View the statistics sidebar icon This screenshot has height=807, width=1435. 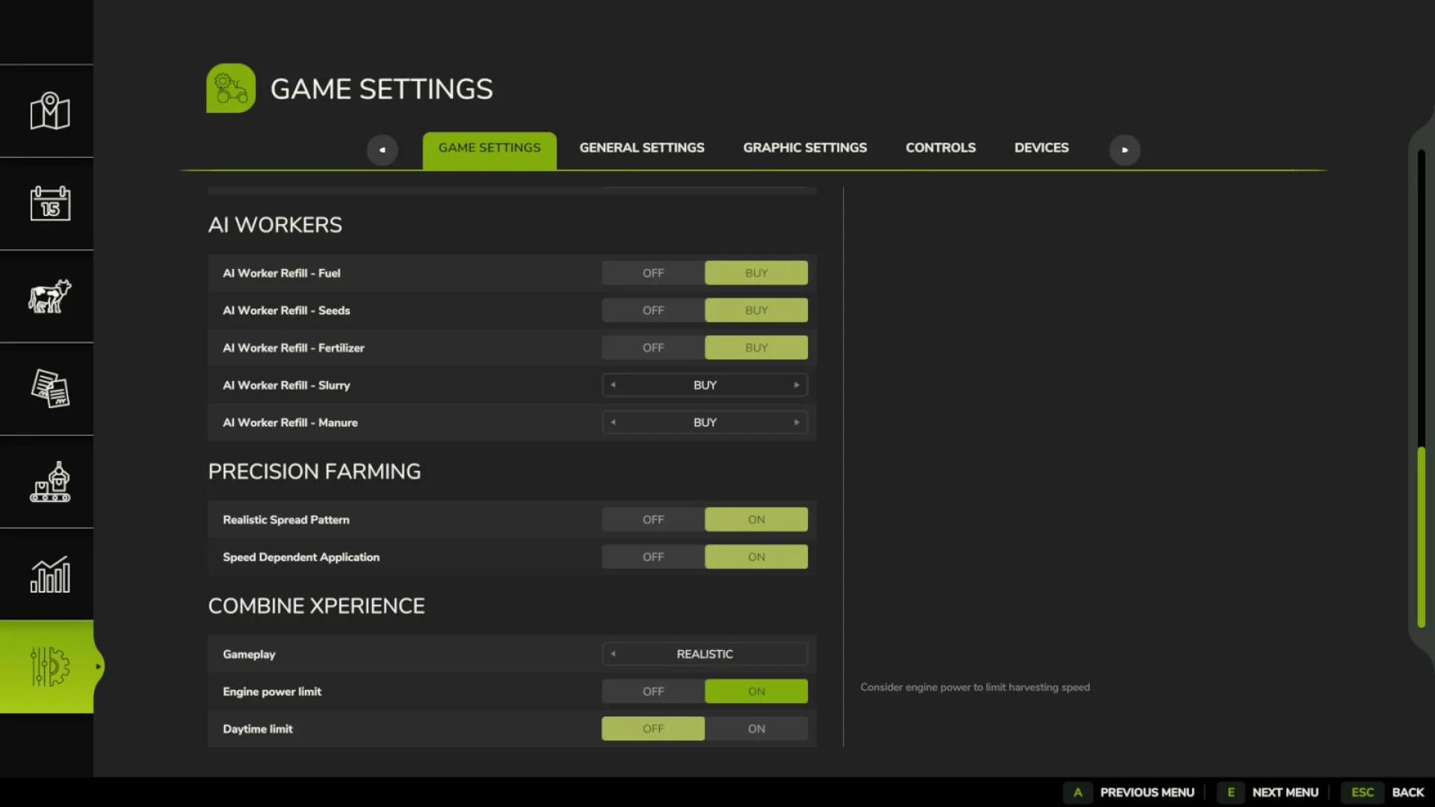tap(48, 575)
